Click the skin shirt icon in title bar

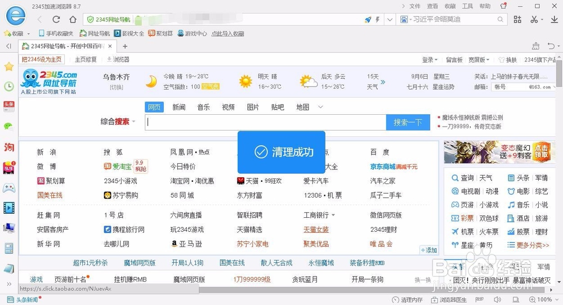503,6
